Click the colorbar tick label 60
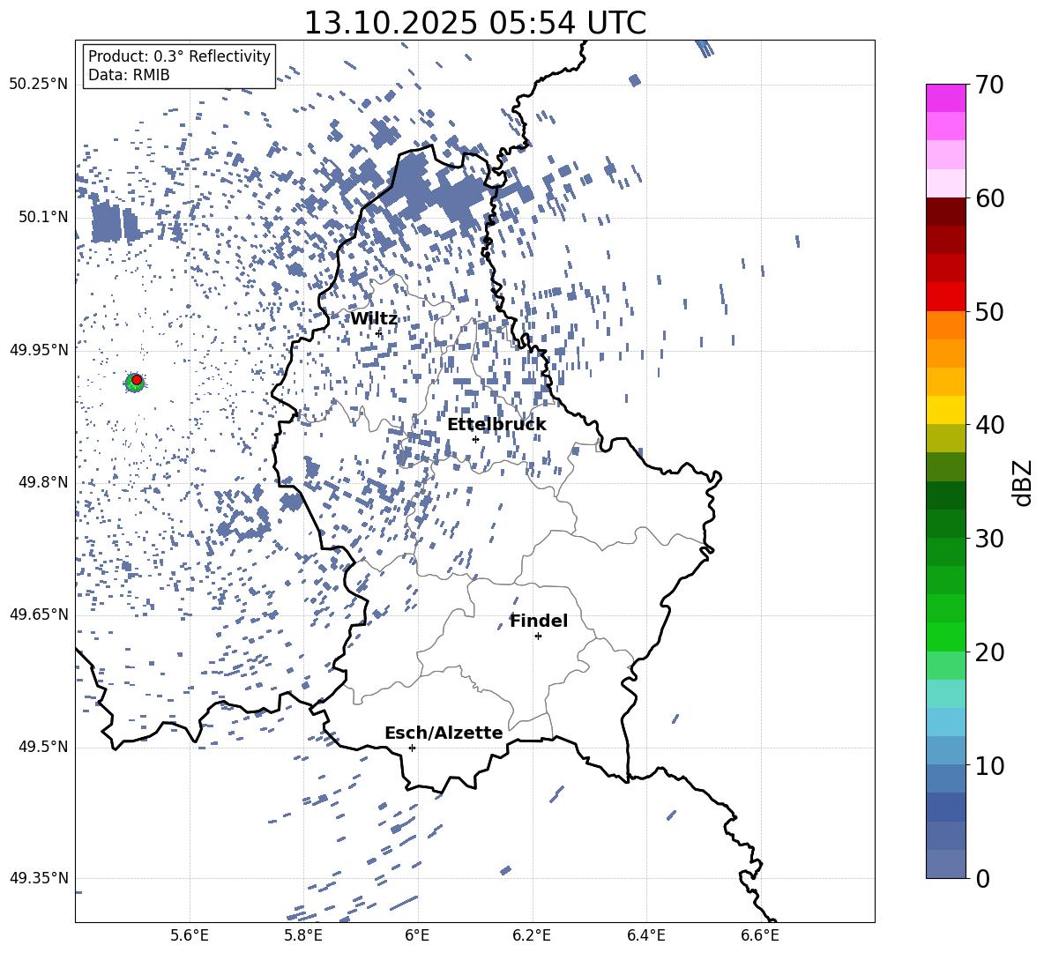The image size is (1044, 953). click(990, 198)
